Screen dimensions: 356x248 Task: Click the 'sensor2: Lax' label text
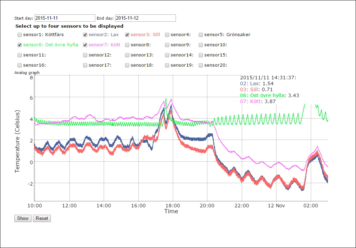pyautogui.click(x=103, y=35)
